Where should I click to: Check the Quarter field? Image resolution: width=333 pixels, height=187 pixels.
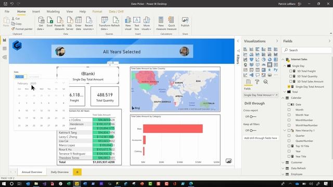[289, 136]
